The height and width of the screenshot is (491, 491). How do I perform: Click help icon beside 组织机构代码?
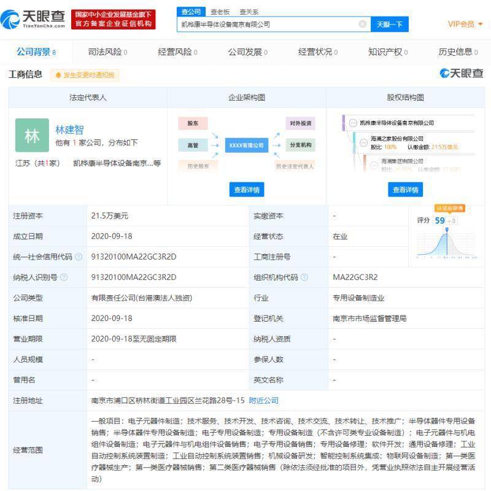[x=304, y=277]
